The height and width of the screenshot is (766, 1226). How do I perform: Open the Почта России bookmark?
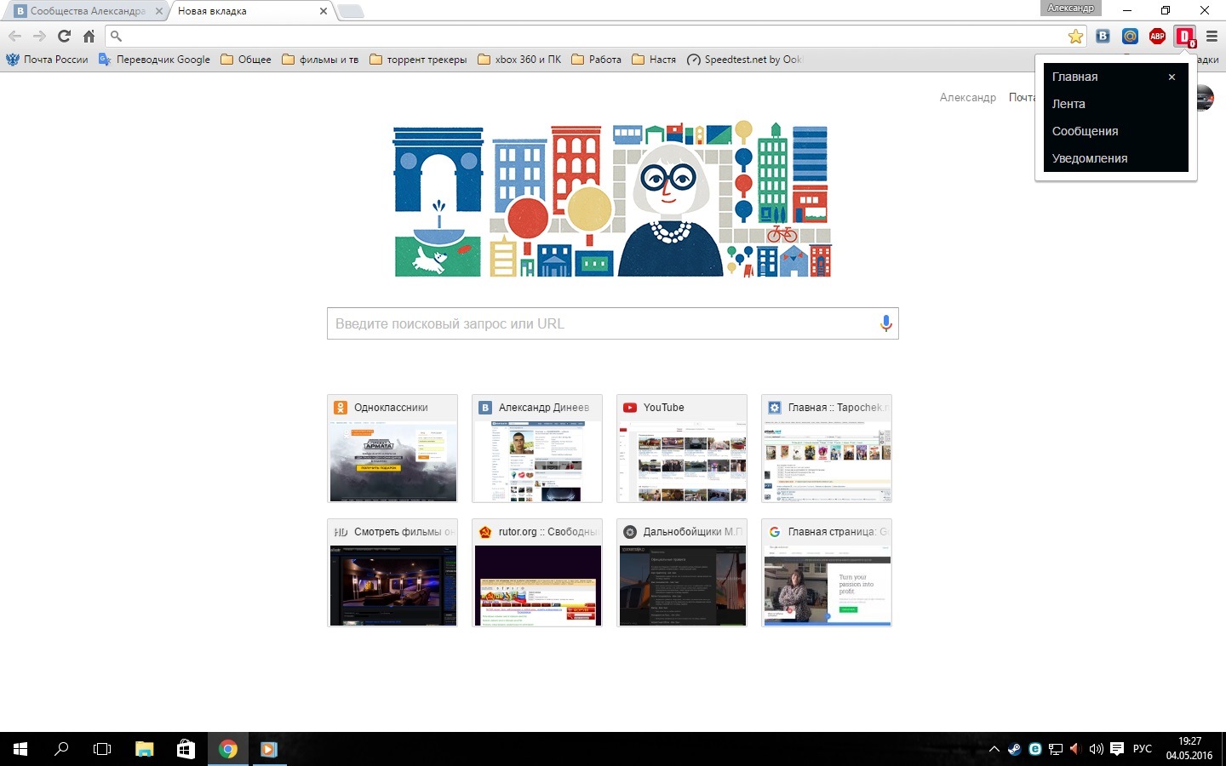click(47, 60)
